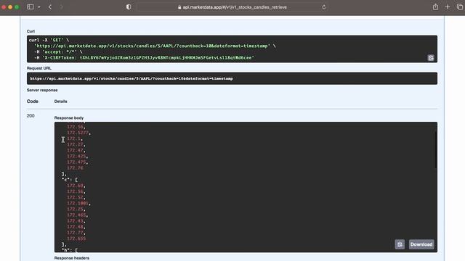Open a new tab with the plus icon
Viewport: 465px width, 261px height.
(x=448, y=7)
